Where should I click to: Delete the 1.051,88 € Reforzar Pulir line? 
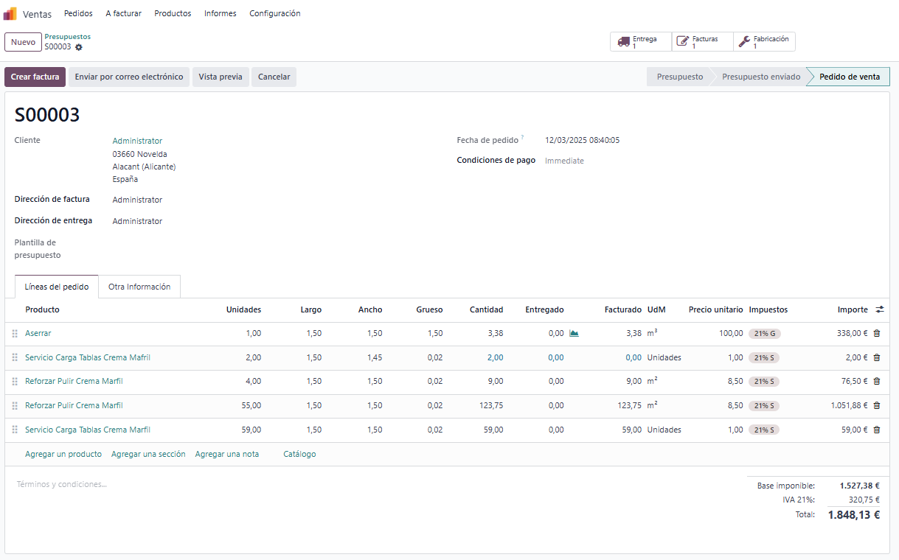click(x=877, y=405)
